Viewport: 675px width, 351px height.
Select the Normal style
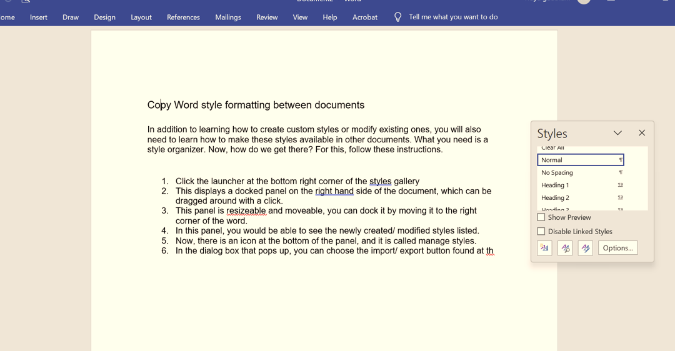(x=581, y=160)
